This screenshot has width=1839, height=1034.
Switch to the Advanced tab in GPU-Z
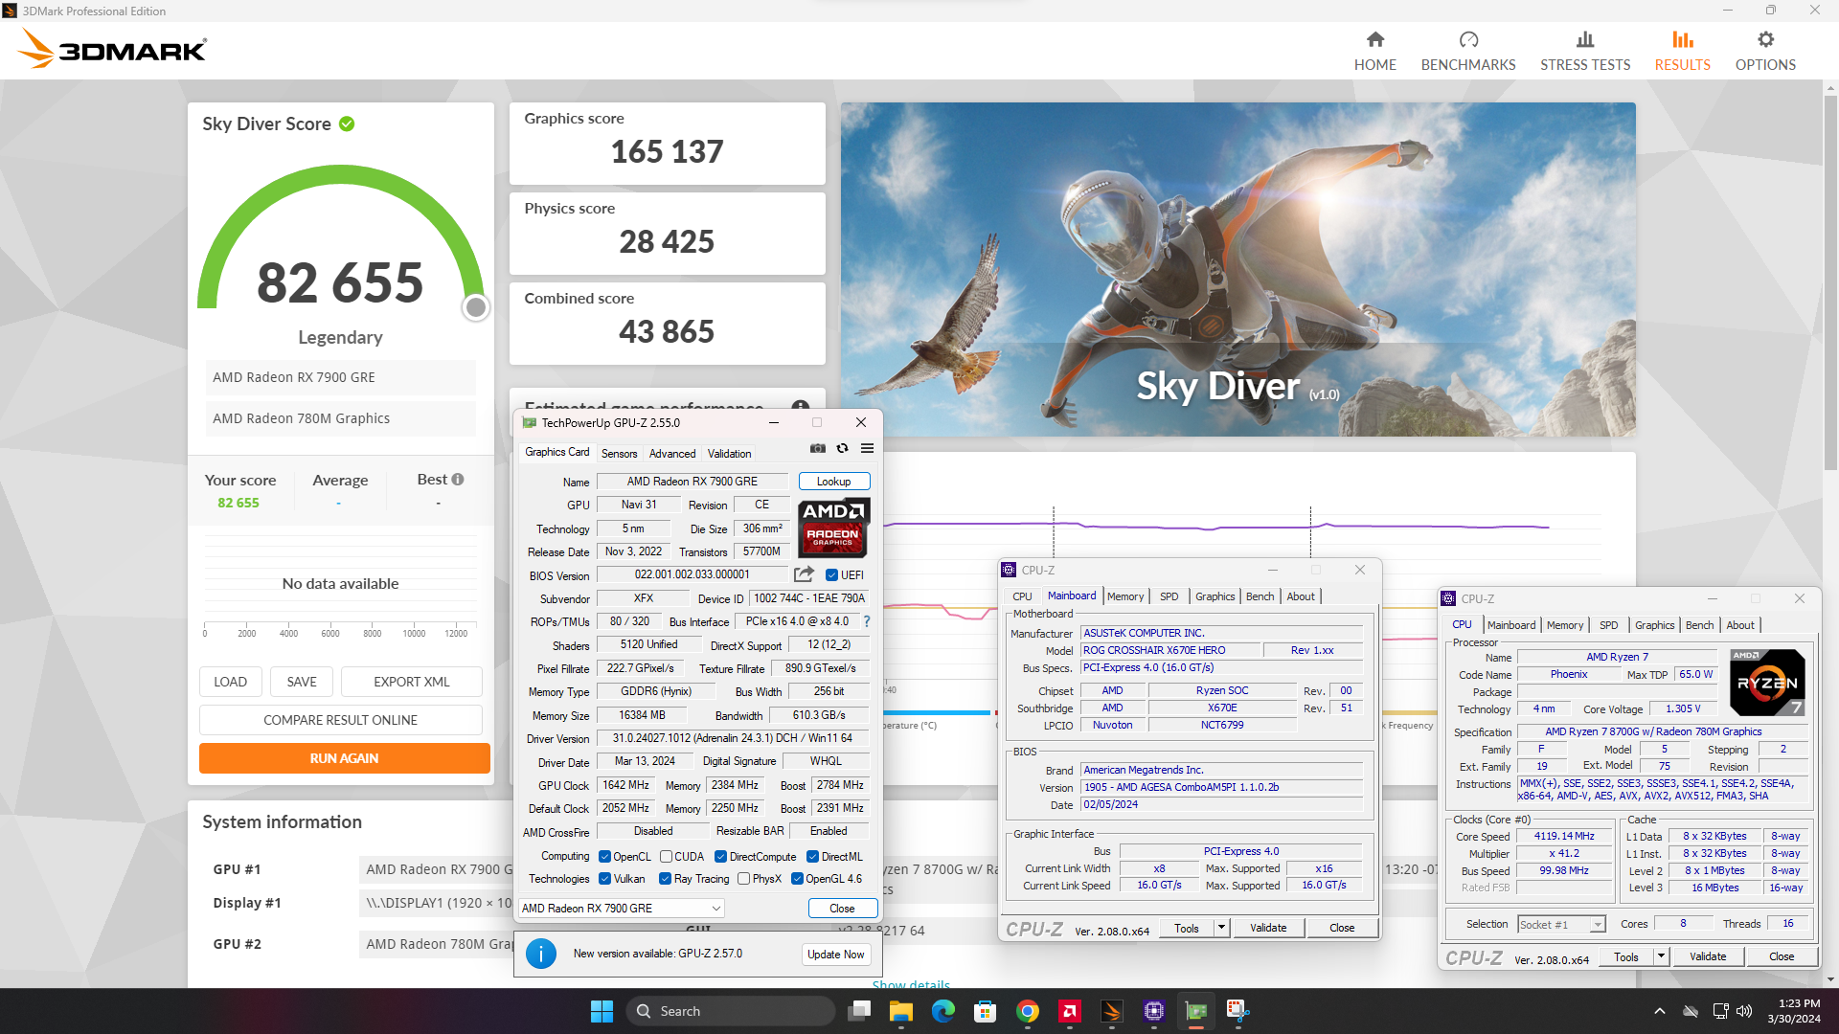coord(672,454)
